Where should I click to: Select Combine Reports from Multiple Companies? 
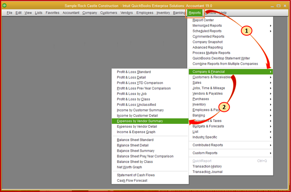point(231,64)
